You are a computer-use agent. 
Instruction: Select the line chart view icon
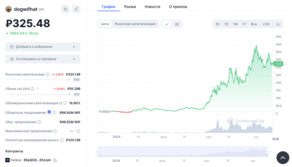click(167, 24)
